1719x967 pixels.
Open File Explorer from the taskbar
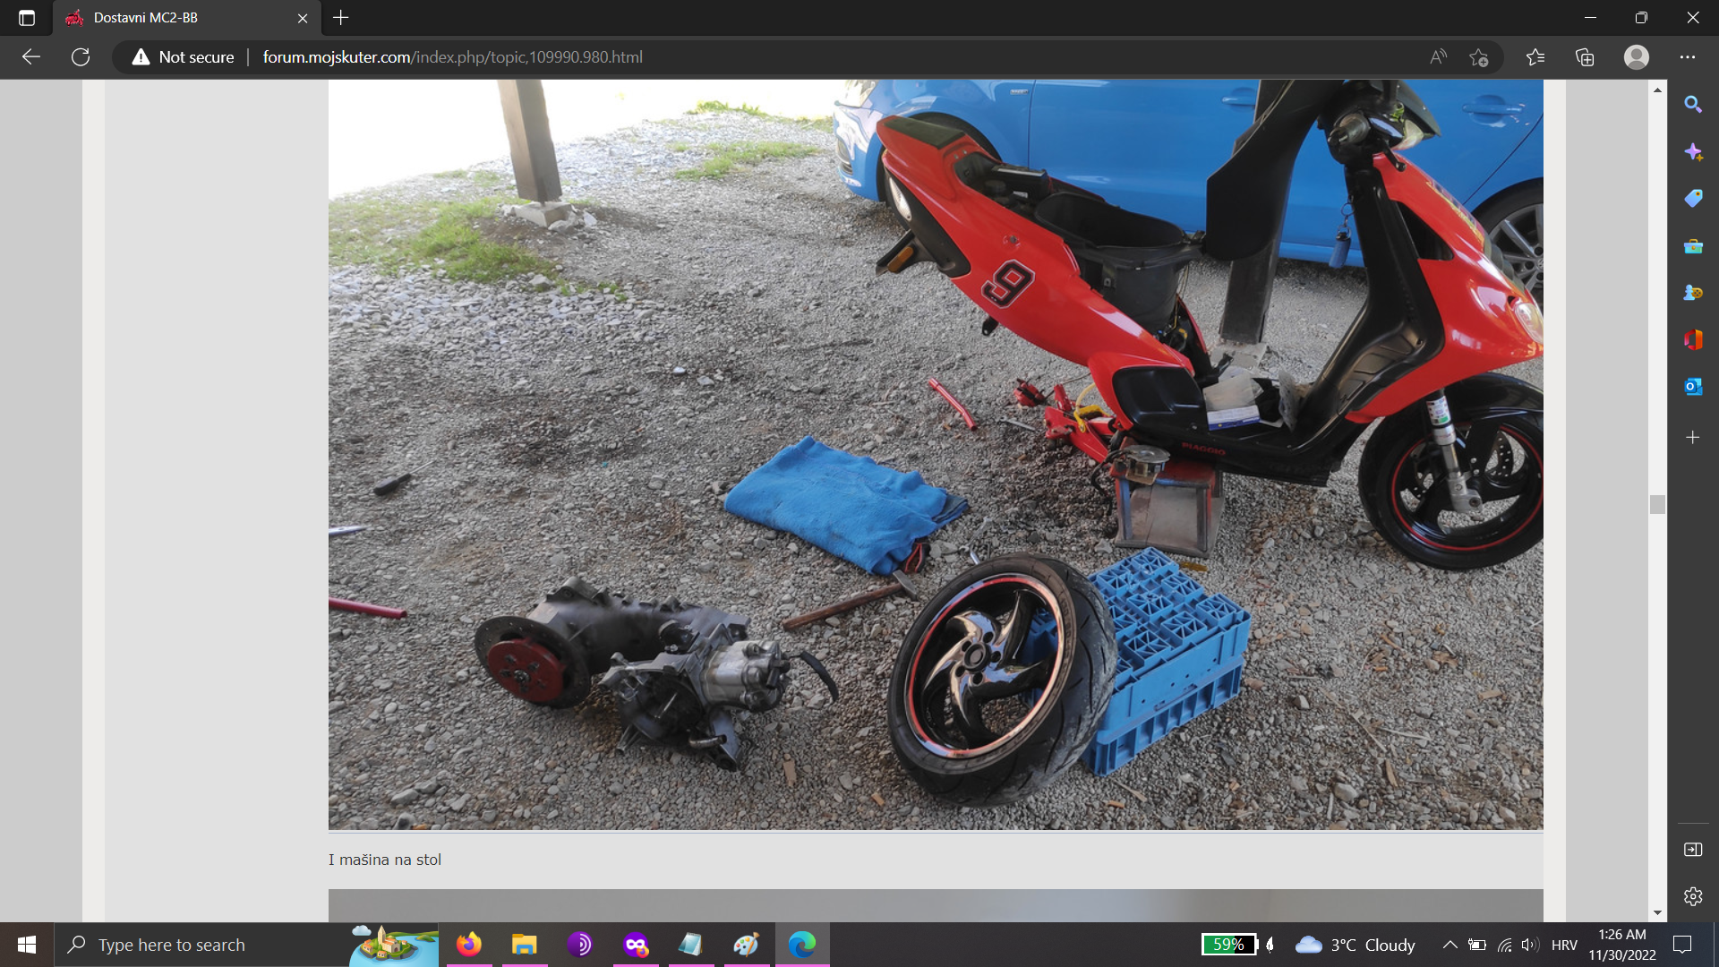click(x=525, y=945)
